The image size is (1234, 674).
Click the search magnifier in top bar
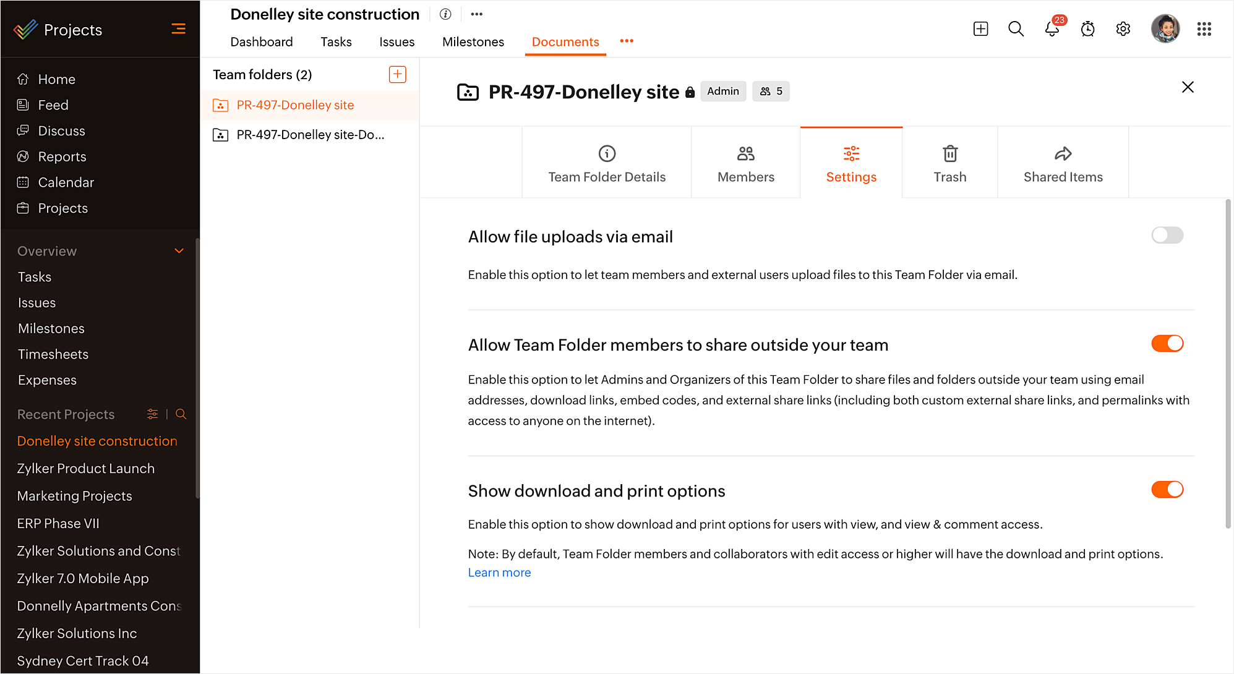click(1016, 29)
